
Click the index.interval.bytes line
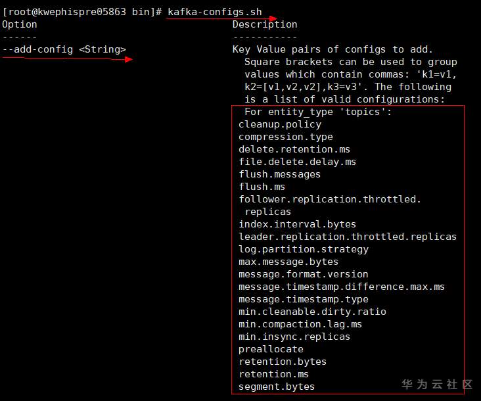point(297,224)
